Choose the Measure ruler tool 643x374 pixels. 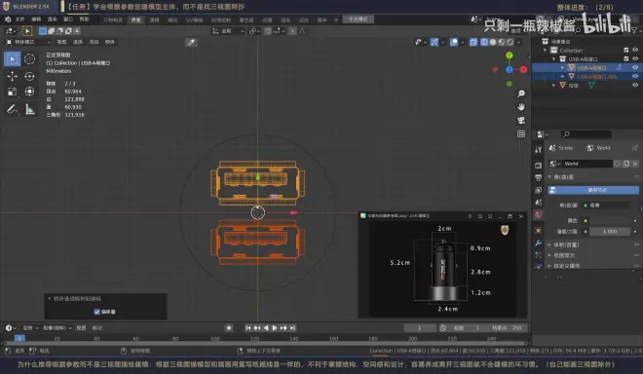coord(29,109)
